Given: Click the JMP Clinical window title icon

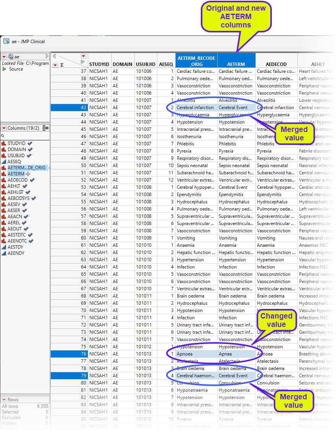Looking at the screenshot, I should pos(6,41).
